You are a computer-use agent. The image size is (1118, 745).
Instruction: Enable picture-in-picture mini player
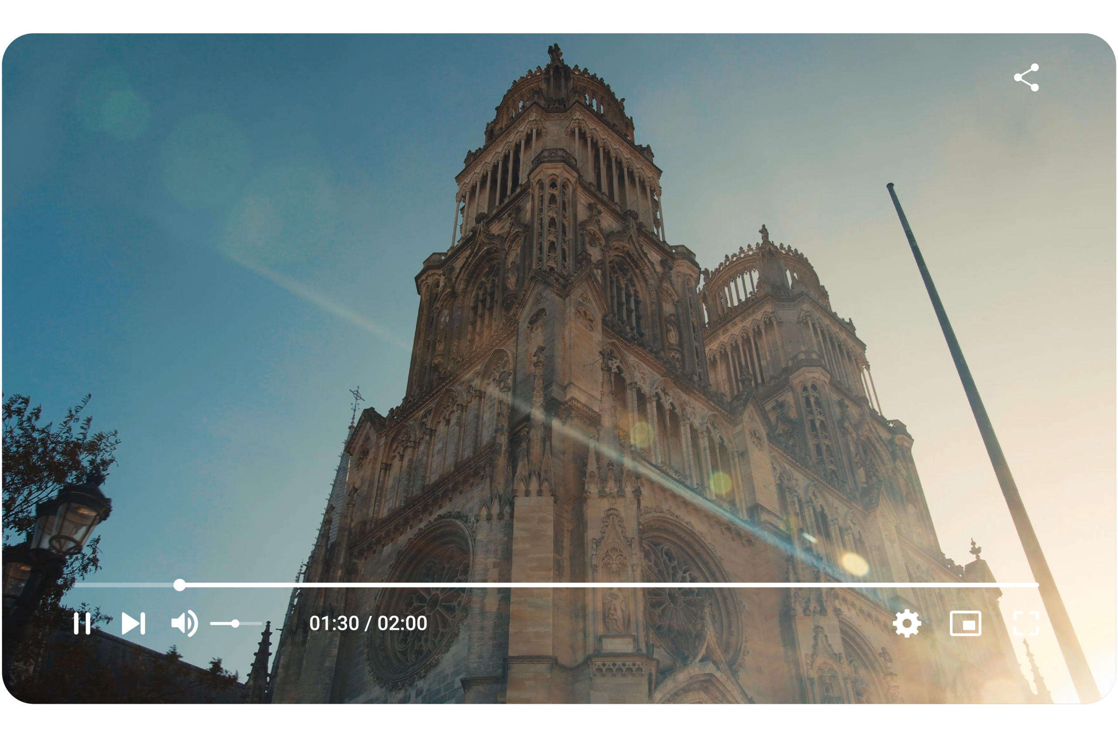point(966,623)
